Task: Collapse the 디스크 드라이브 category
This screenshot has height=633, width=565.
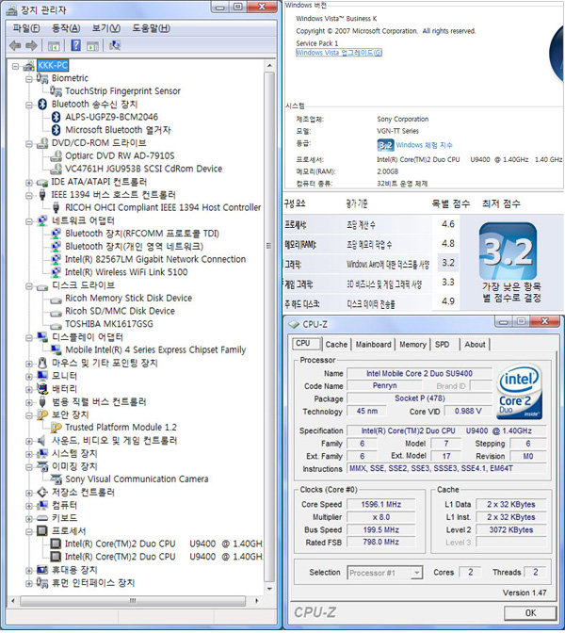Action: (29, 285)
